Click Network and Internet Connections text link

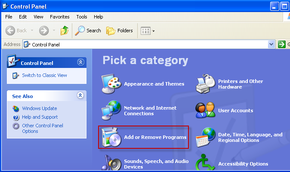(x=150, y=111)
